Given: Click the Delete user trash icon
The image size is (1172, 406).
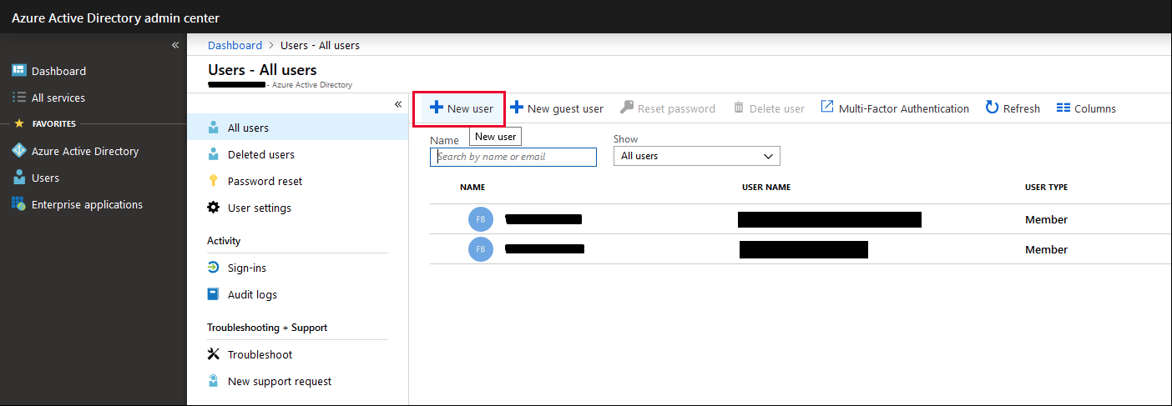Looking at the screenshot, I should point(739,108).
